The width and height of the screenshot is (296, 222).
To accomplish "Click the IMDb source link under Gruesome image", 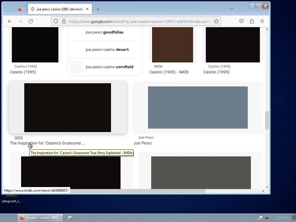I will point(18,138).
